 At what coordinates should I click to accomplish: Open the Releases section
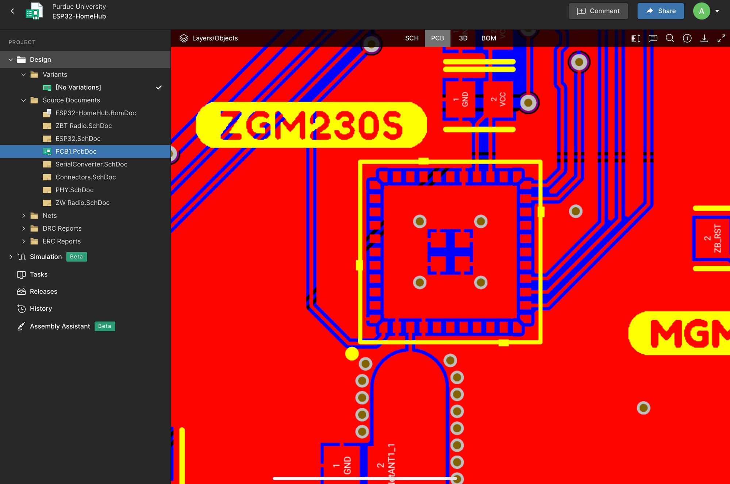click(43, 291)
